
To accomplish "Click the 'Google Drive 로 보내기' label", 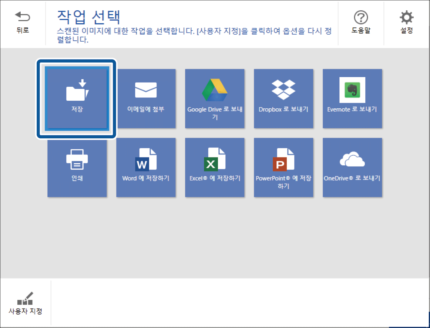I will click(215, 113).
